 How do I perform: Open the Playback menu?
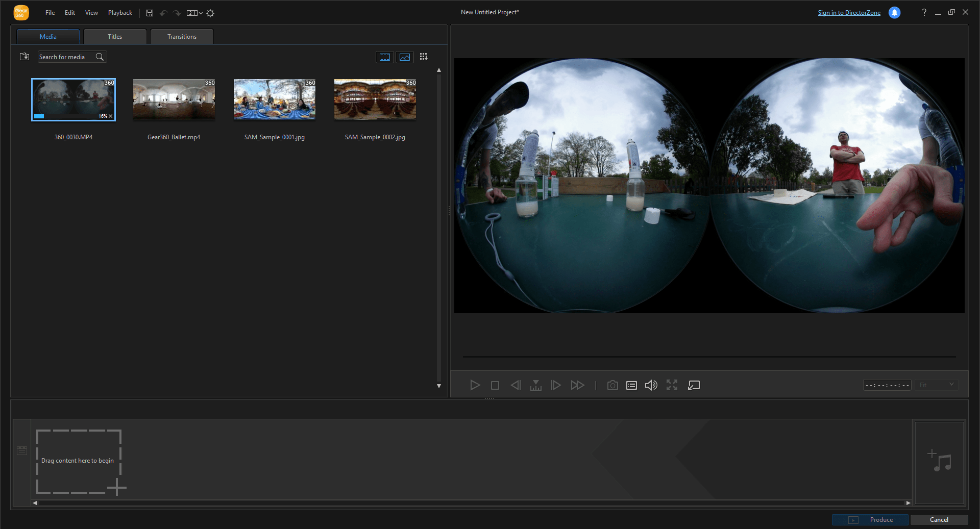click(120, 13)
